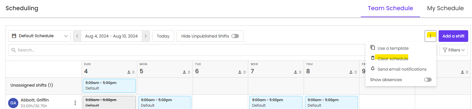Click the GA avatar for Griffin Abbott
The height and width of the screenshot is (109, 472).
click(x=13, y=103)
